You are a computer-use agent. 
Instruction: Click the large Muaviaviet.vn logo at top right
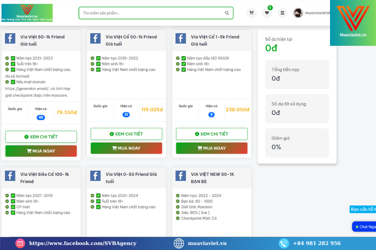click(x=353, y=23)
